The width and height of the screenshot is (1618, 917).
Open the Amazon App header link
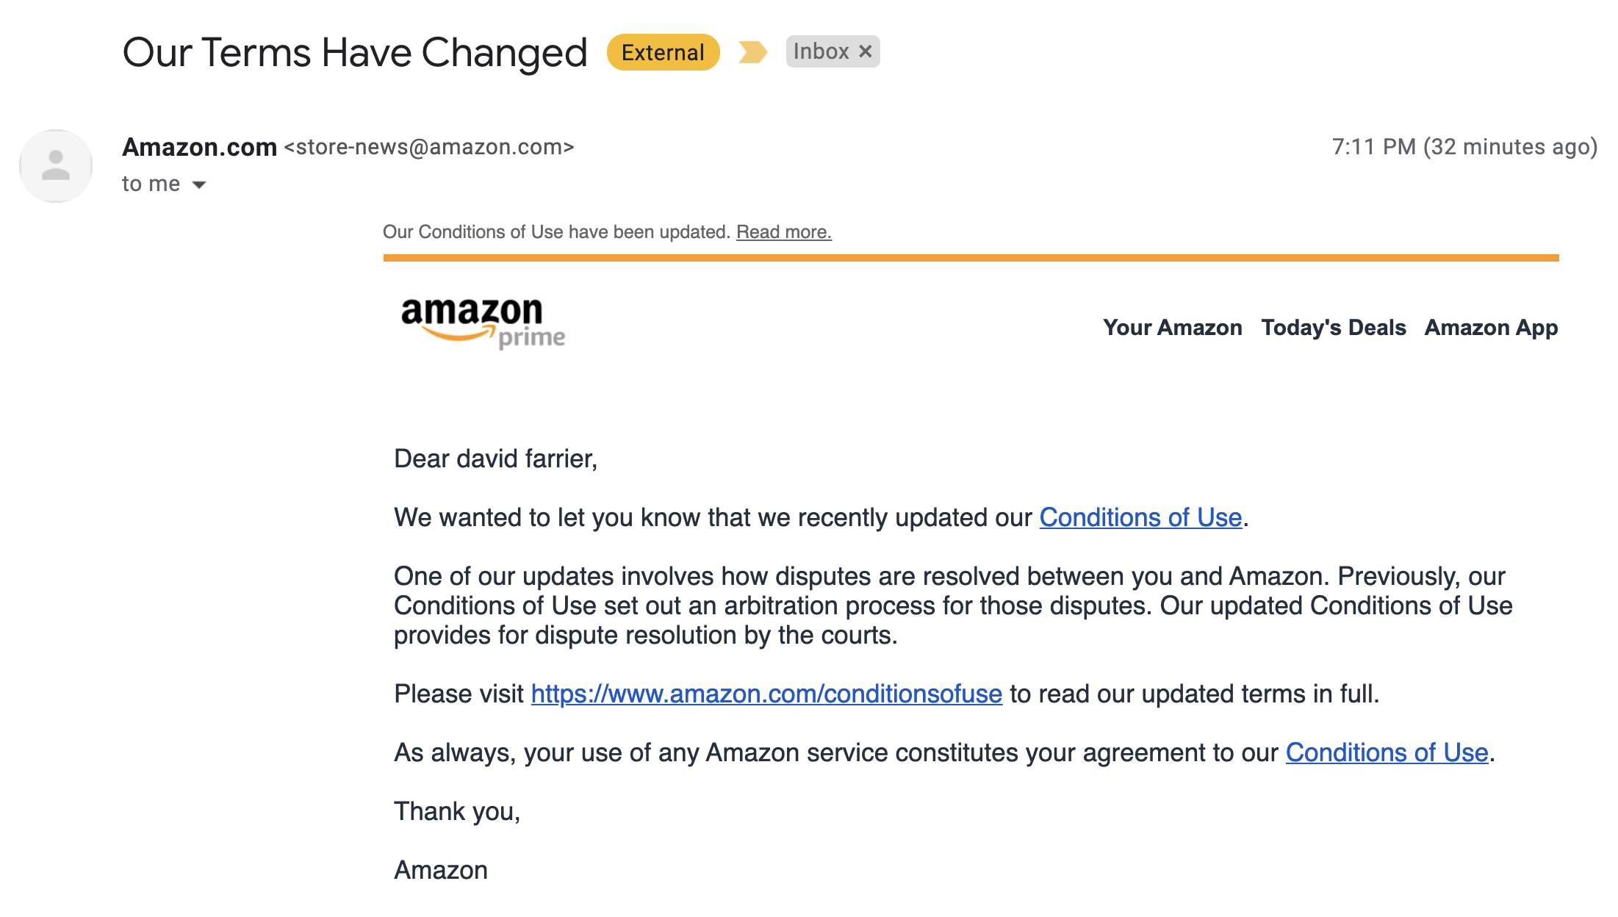click(x=1491, y=328)
